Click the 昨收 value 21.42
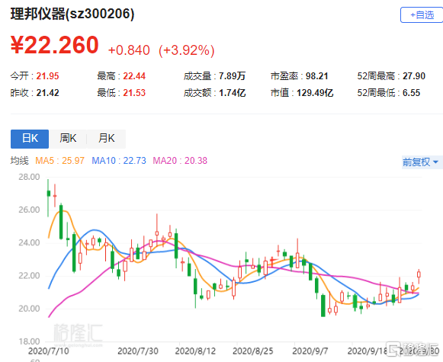The image size is (443, 362). [47, 93]
